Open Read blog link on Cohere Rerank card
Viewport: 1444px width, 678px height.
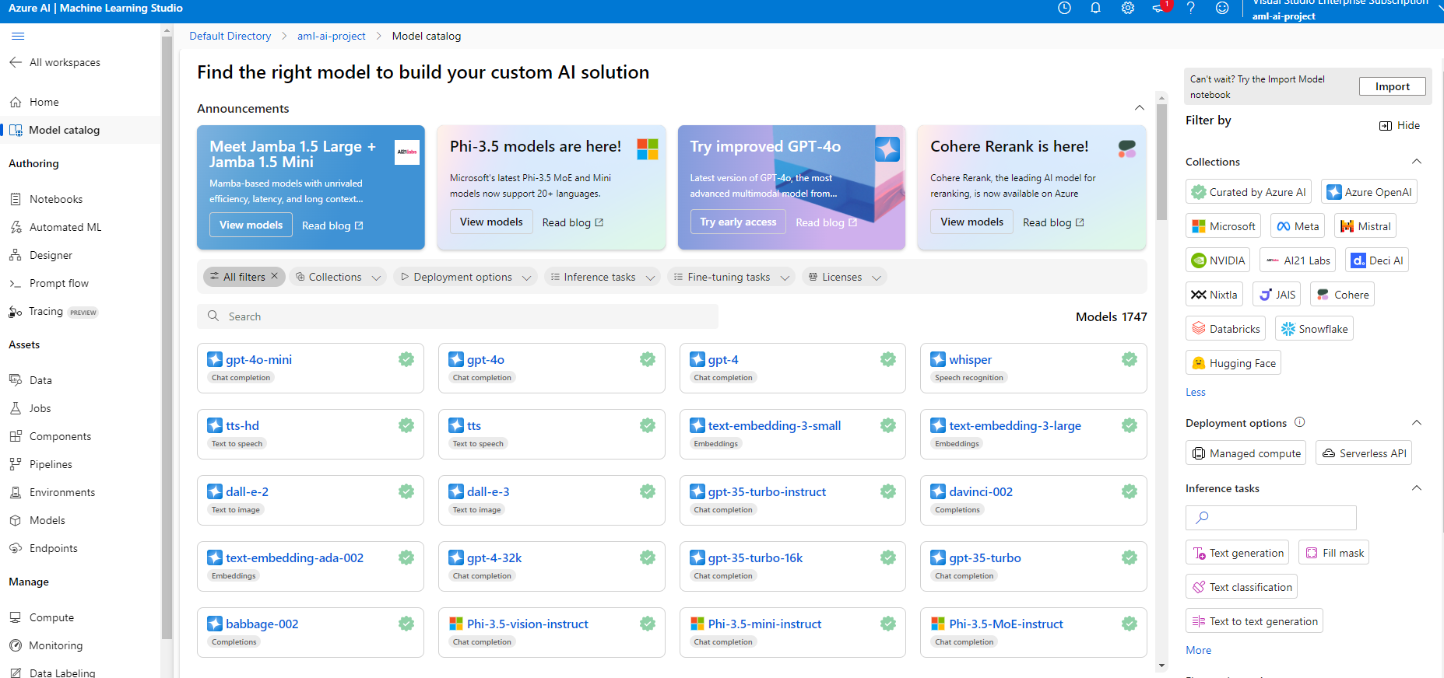pyautogui.click(x=1053, y=222)
